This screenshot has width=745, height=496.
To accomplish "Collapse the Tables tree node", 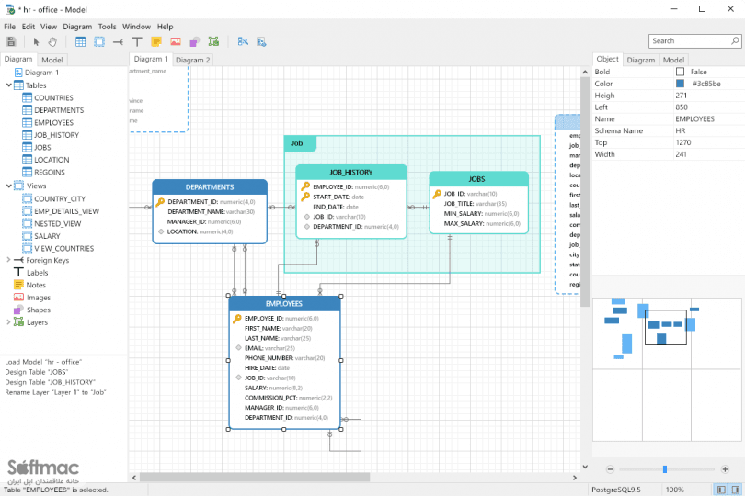I will point(8,85).
